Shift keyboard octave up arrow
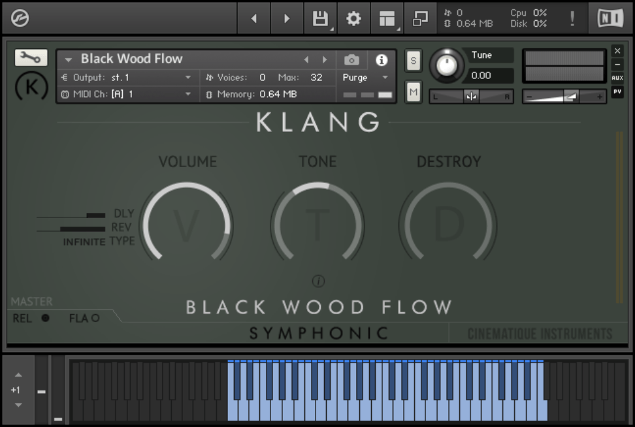This screenshot has height=427, width=635. pos(18,375)
